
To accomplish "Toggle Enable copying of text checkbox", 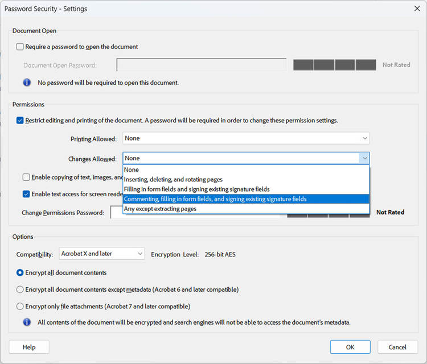I will [x=27, y=177].
